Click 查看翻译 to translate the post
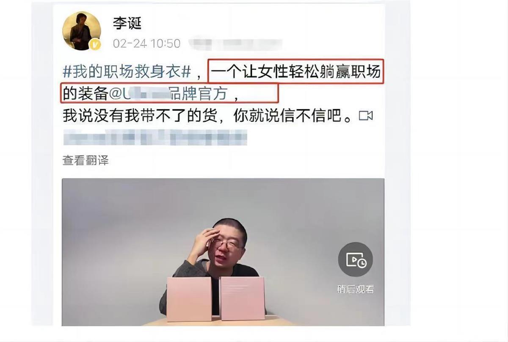The width and height of the screenshot is (508, 342). point(86,160)
